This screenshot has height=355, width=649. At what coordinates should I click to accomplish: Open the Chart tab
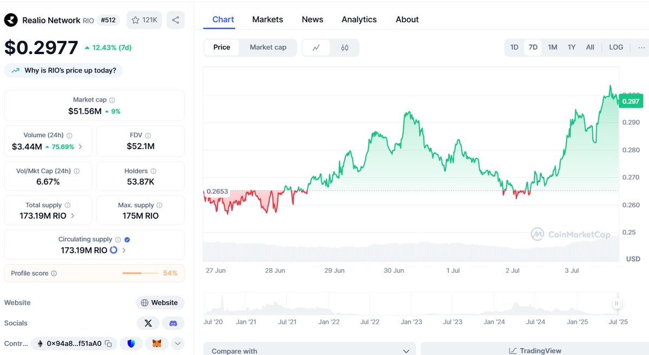[223, 19]
